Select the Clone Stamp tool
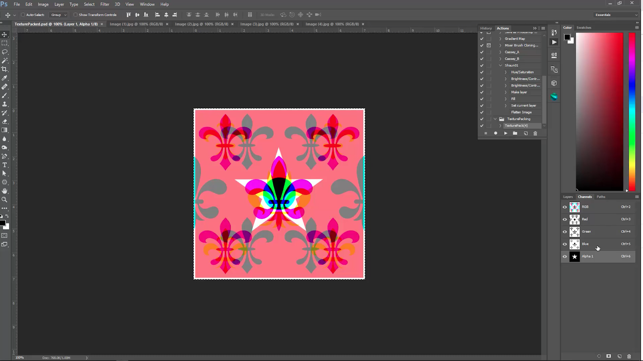 pos(5,104)
